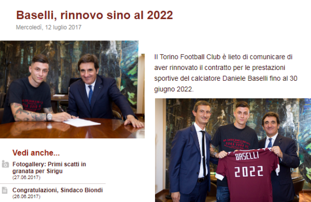Click the text giugno 2022 in paragraph
Viewport: 311px width, 202px height.
pyautogui.click(x=173, y=89)
